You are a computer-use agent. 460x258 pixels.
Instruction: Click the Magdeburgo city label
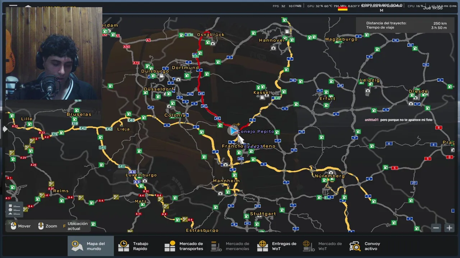[x=341, y=39]
